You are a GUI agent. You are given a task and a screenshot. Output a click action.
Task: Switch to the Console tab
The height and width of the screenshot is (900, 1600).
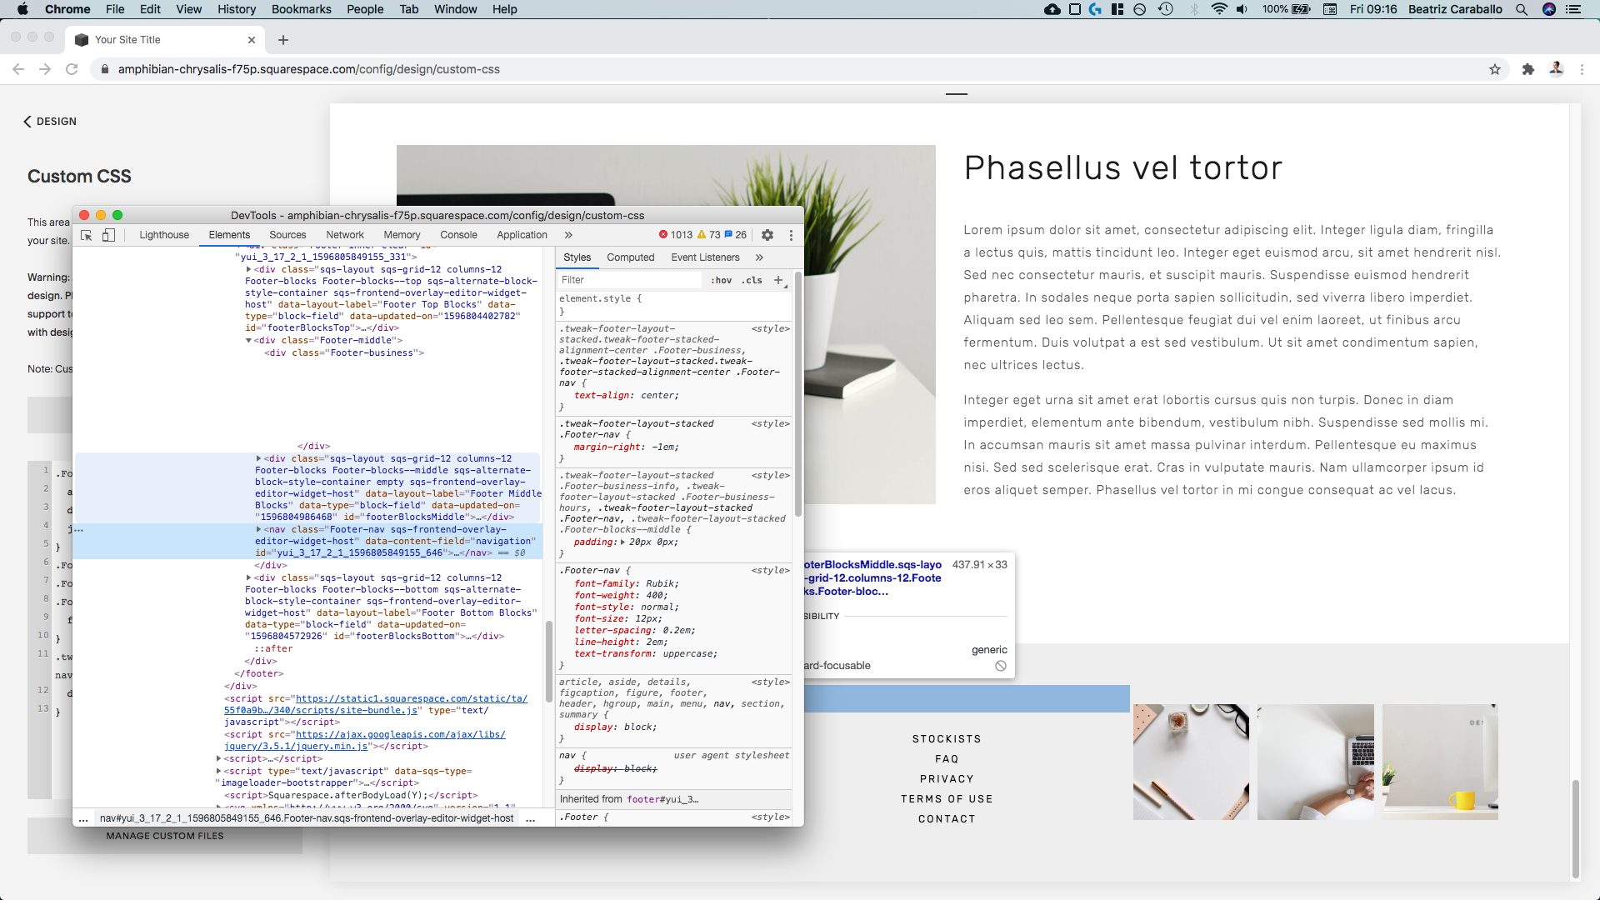458,235
